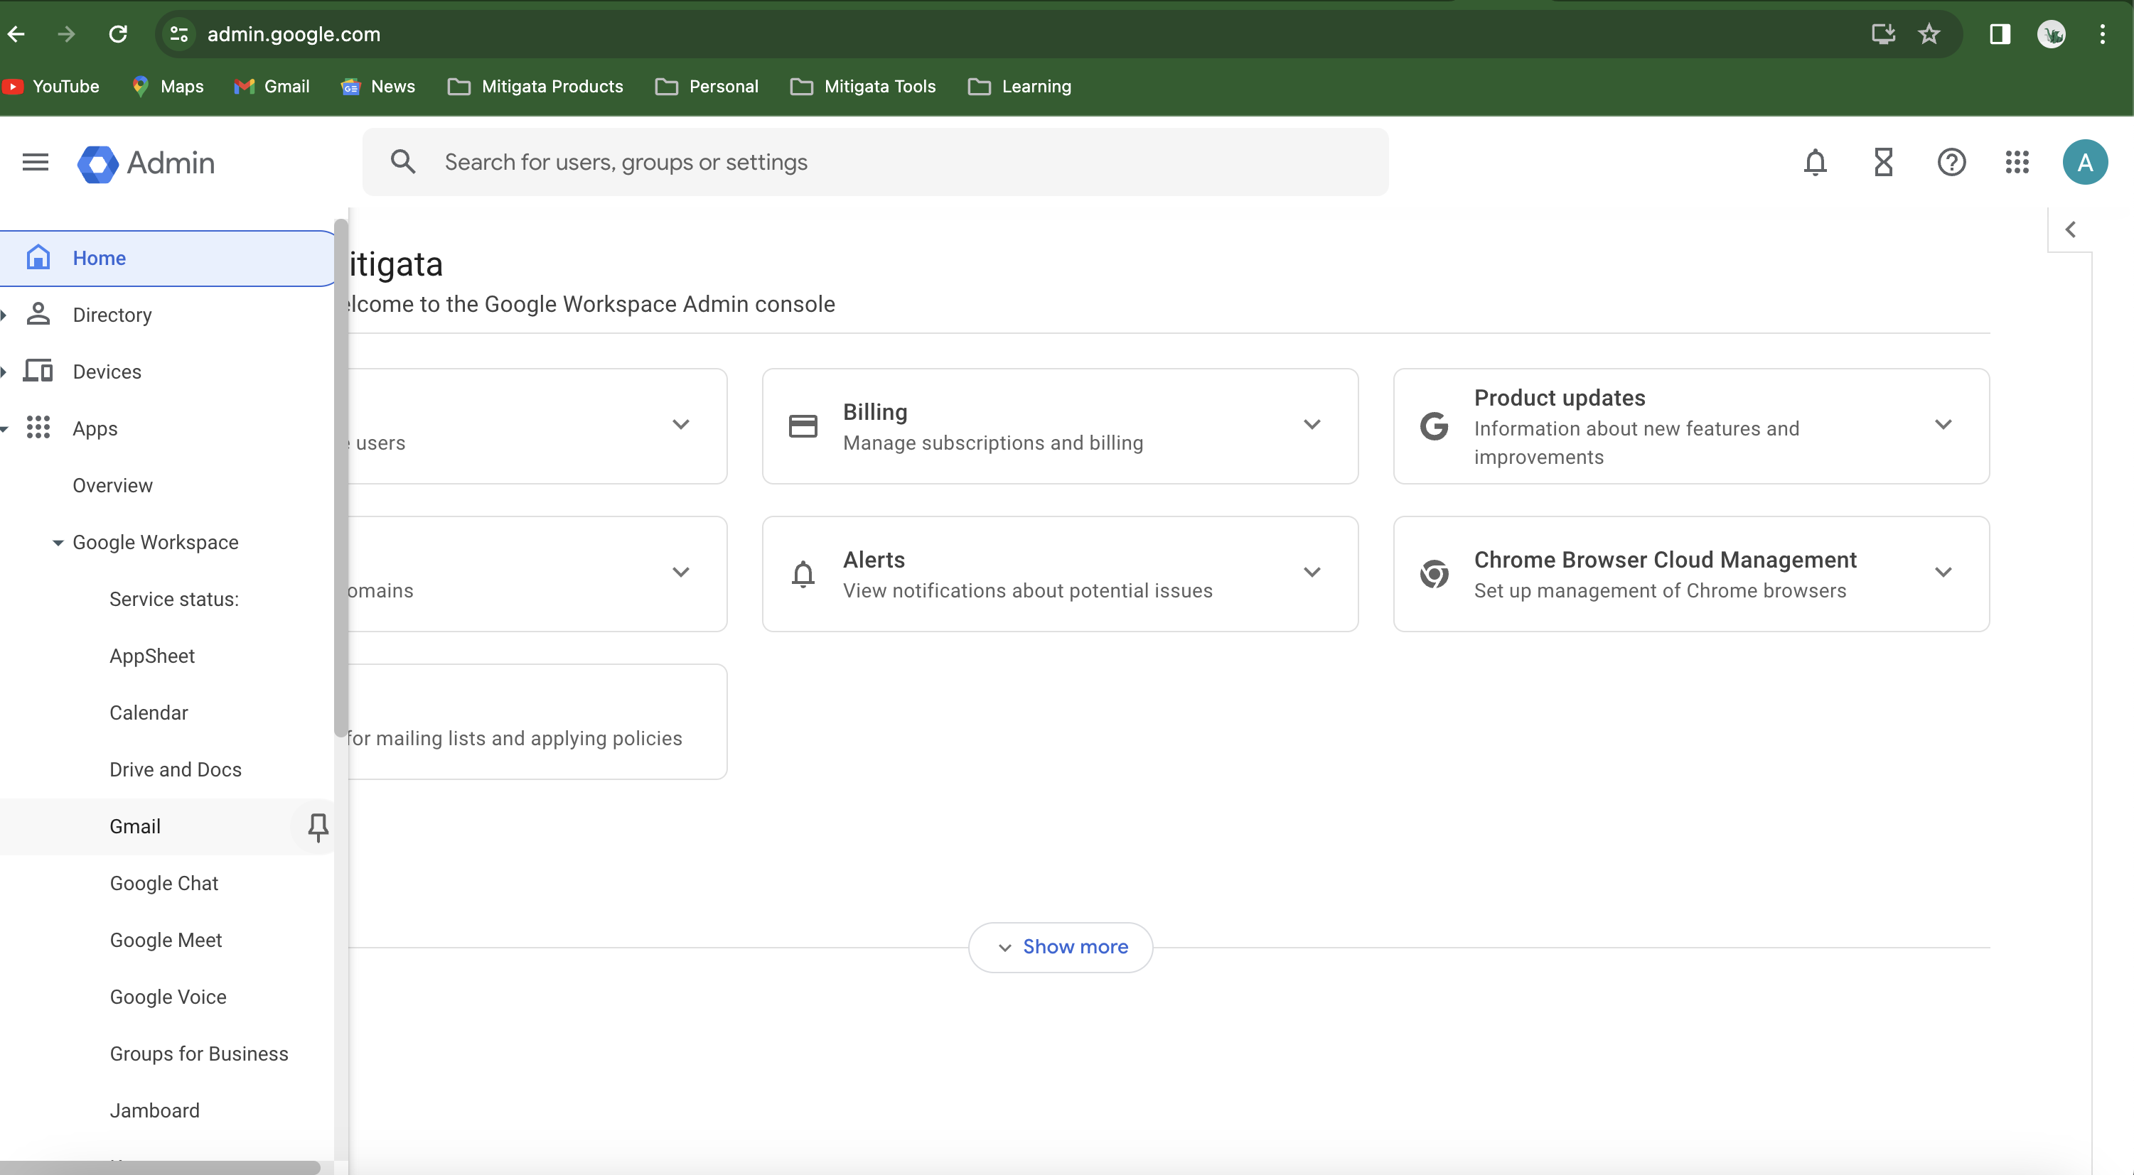Navigate to Devices section
The height and width of the screenshot is (1175, 2134).
106,372
